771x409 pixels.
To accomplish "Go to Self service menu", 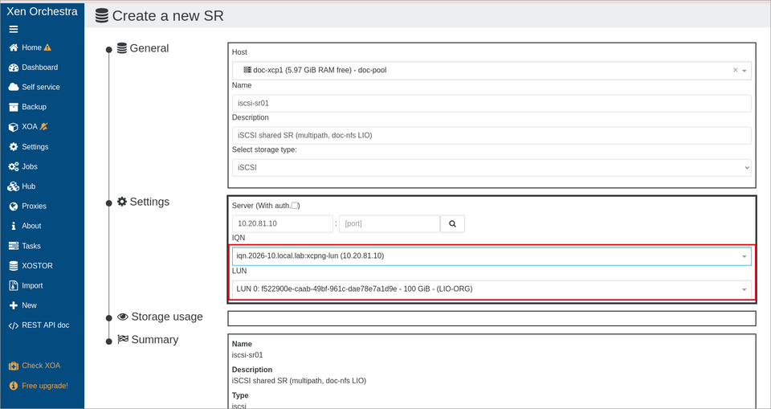I will [x=43, y=87].
